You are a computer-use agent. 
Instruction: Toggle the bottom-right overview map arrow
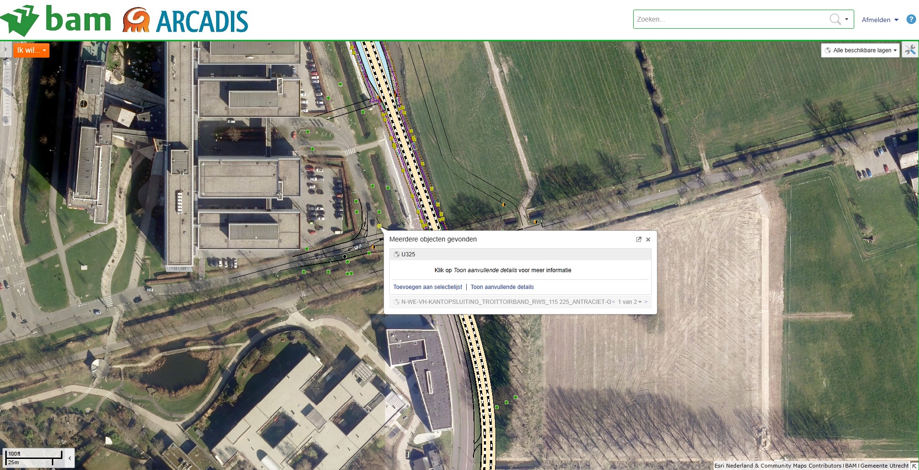[x=914, y=466]
